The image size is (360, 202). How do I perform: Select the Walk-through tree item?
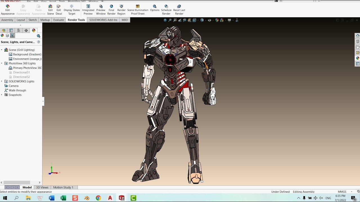[15, 90]
